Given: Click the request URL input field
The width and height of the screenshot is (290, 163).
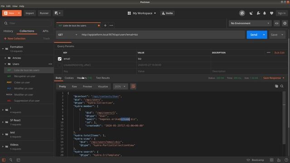Looking at the screenshot, I should [x=162, y=35].
